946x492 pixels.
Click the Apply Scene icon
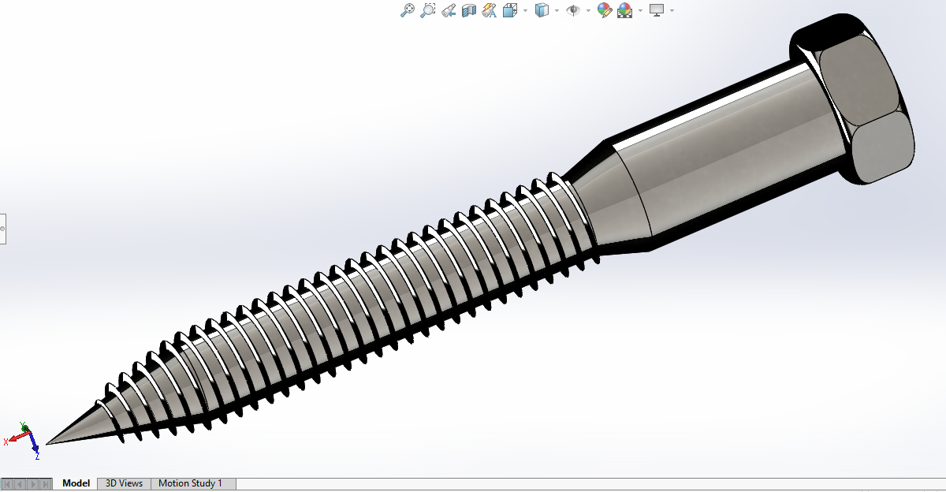[624, 10]
